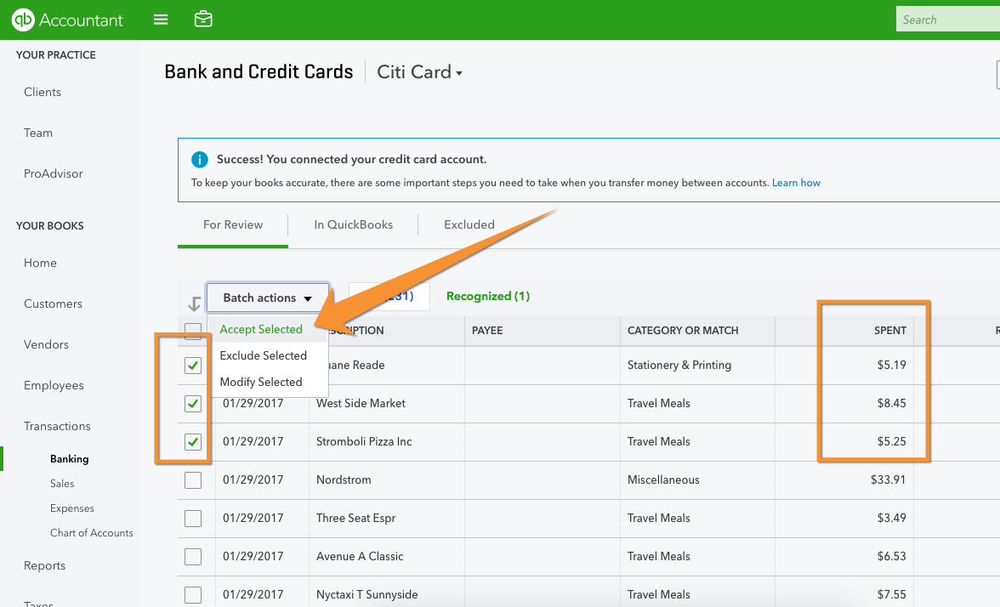Screen dimensions: 1000x607
Task: Open Customers in the sidebar
Action: click(x=53, y=303)
